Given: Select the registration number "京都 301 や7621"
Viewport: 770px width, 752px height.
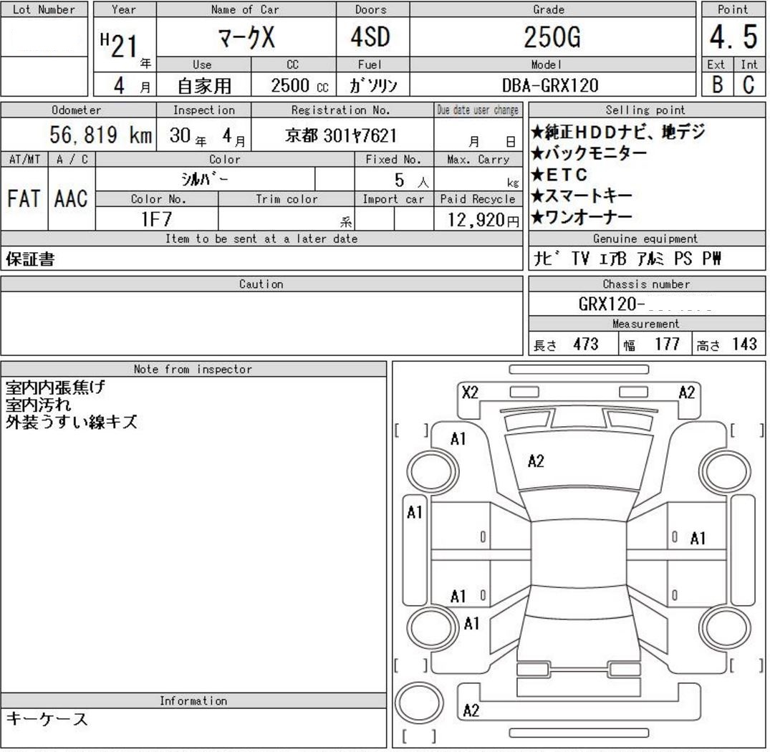Looking at the screenshot, I should (341, 135).
